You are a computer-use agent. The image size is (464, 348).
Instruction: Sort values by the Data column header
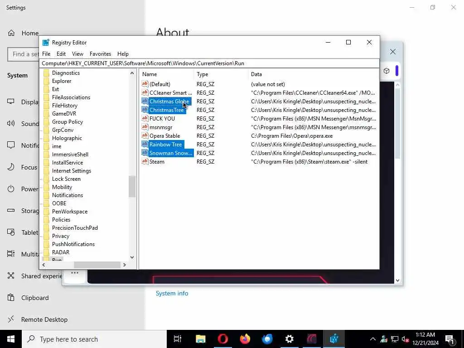[x=313, y=74]
